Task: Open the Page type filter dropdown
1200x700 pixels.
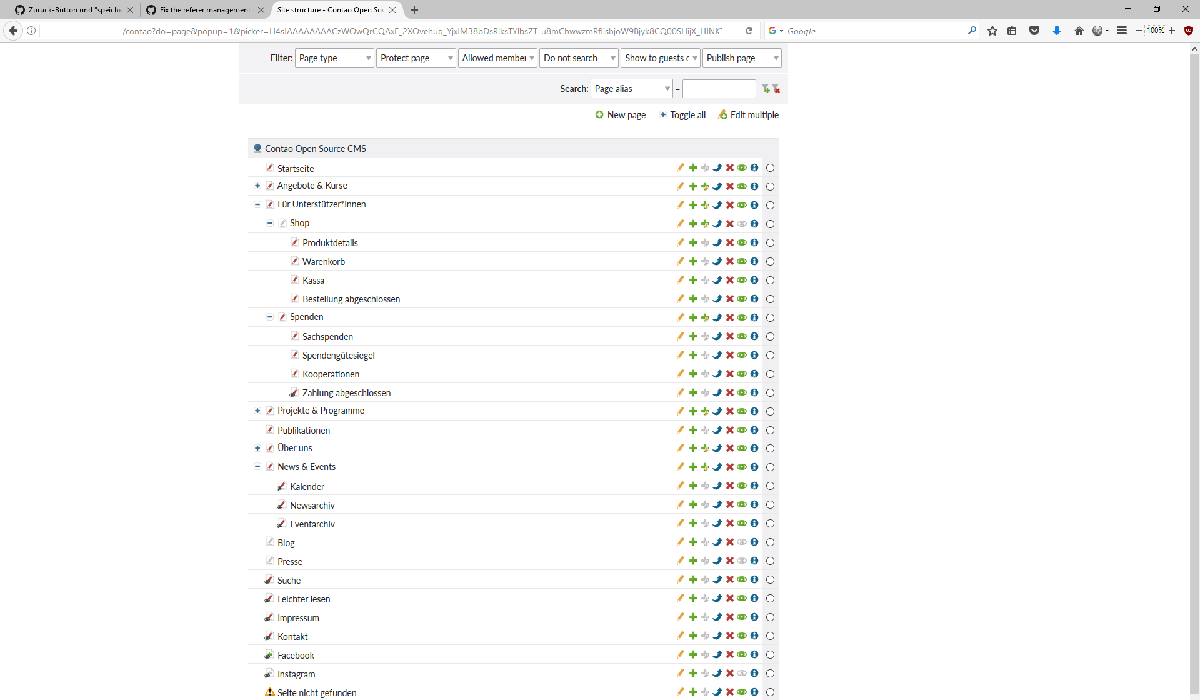Action: (334, 58)
